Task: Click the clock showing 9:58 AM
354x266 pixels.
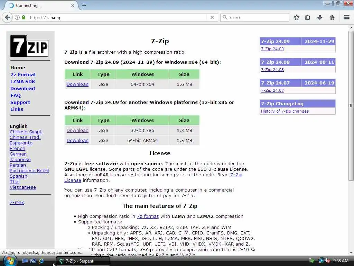Action: (341, 261)
